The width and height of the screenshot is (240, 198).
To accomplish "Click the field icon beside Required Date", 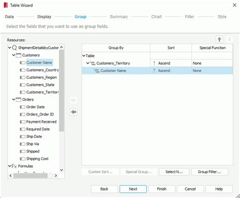I will pyautogui.click(x=22, y=129).
